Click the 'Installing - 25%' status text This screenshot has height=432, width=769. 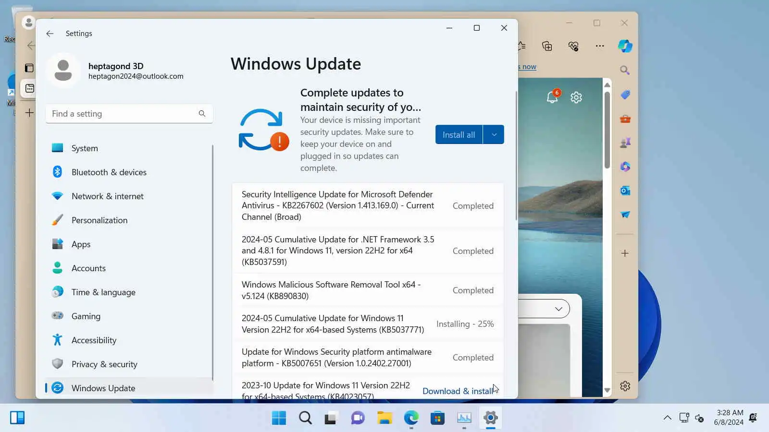(x=465, y=324)
